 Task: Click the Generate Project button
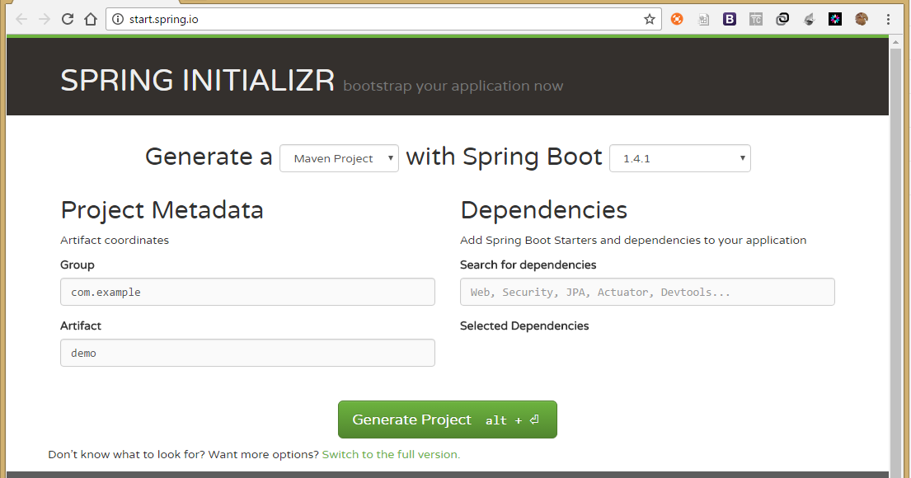(448, 419)
